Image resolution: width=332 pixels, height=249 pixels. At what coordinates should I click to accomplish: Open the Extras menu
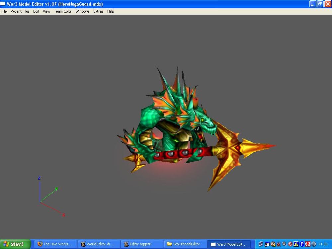pyautogui.click(x=98, y=11)
